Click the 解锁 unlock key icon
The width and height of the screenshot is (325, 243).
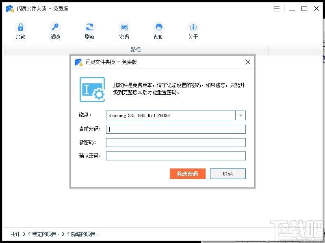pos(55,31)
